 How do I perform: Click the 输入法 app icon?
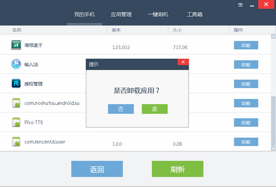pos(16,64)
